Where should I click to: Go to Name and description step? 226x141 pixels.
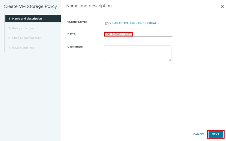(x=27, y=19)
